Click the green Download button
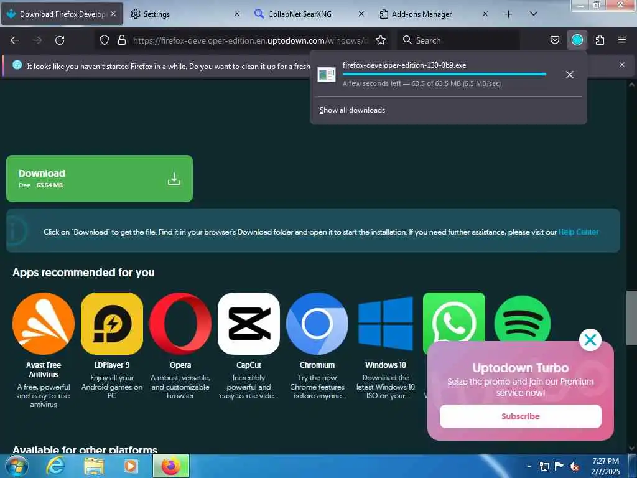 100,179
